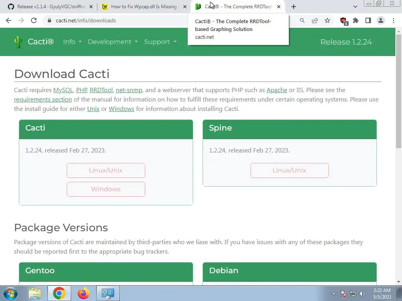Launch Firefox from the taskbar
Viewport: 402px width, 301px height.
click(x=84, y=293)
